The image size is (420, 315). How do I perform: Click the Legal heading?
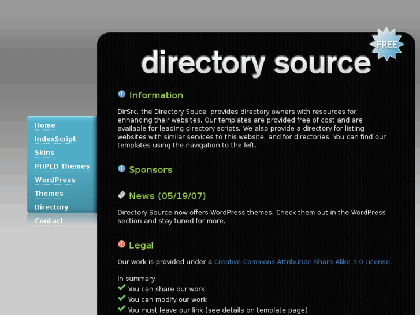coord(141,245)
